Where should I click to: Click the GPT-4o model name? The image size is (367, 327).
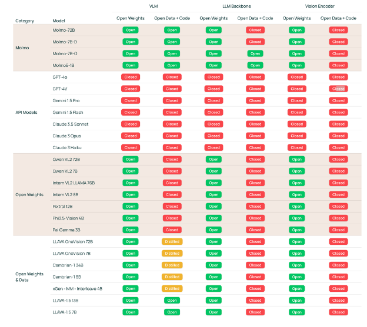(60, 77)
